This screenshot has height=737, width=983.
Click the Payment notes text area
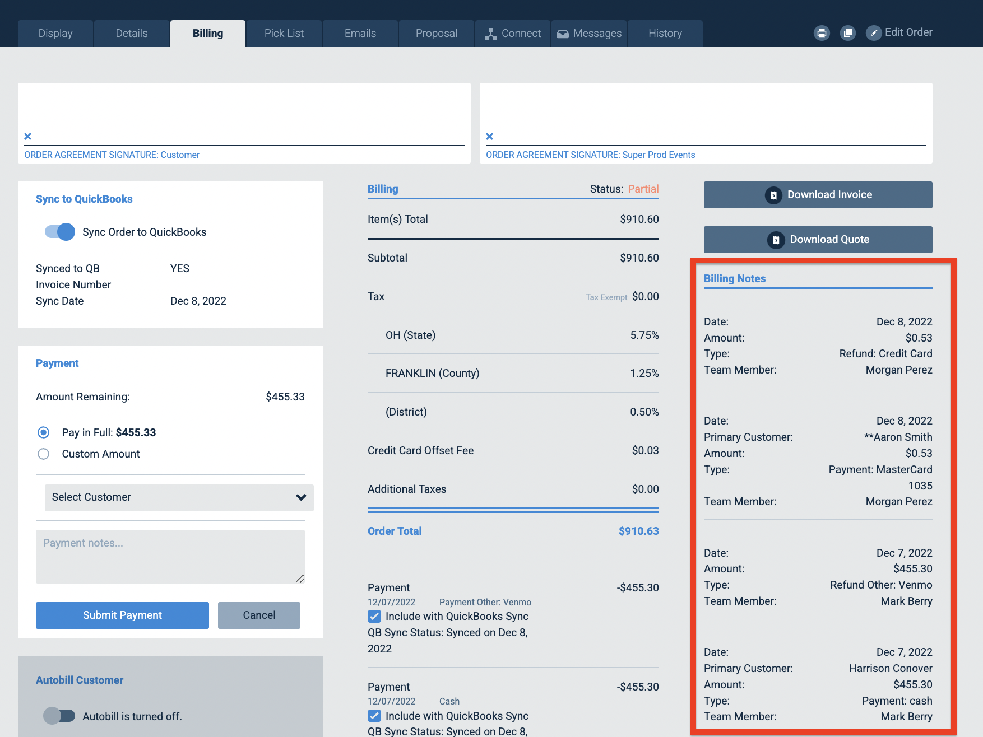click(x=170, y=557)
